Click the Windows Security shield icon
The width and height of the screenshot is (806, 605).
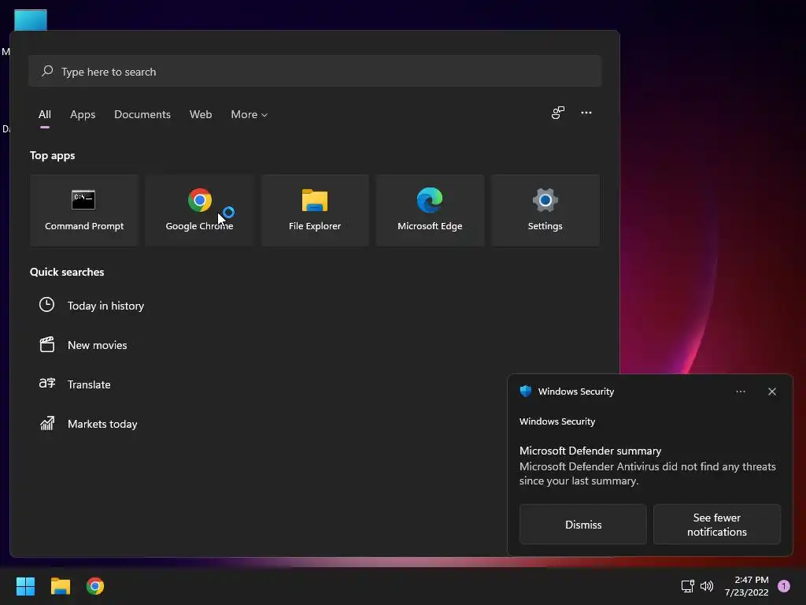coord(525,391)
